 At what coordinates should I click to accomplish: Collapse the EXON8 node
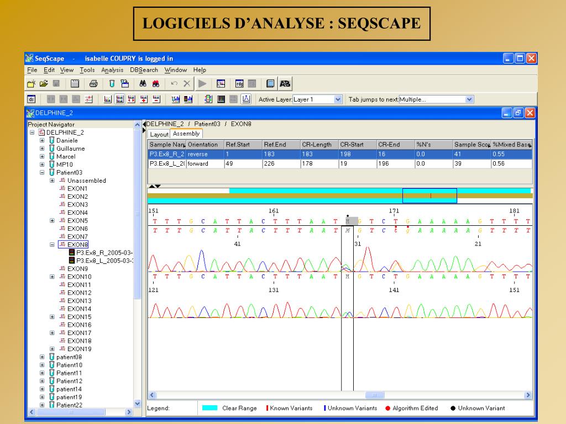[53, 245]
